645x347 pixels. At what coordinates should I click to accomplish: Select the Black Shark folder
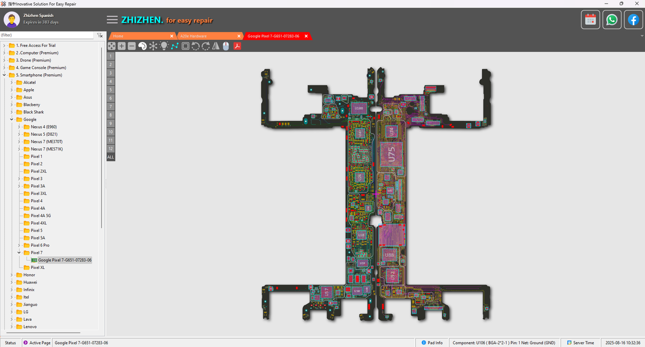click(x=33, y=112)
